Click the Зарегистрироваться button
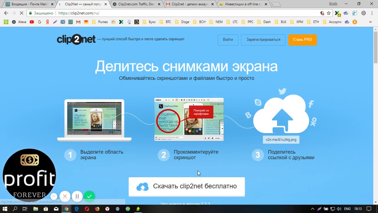The image size is (378, 213). [x=263, y=40]
